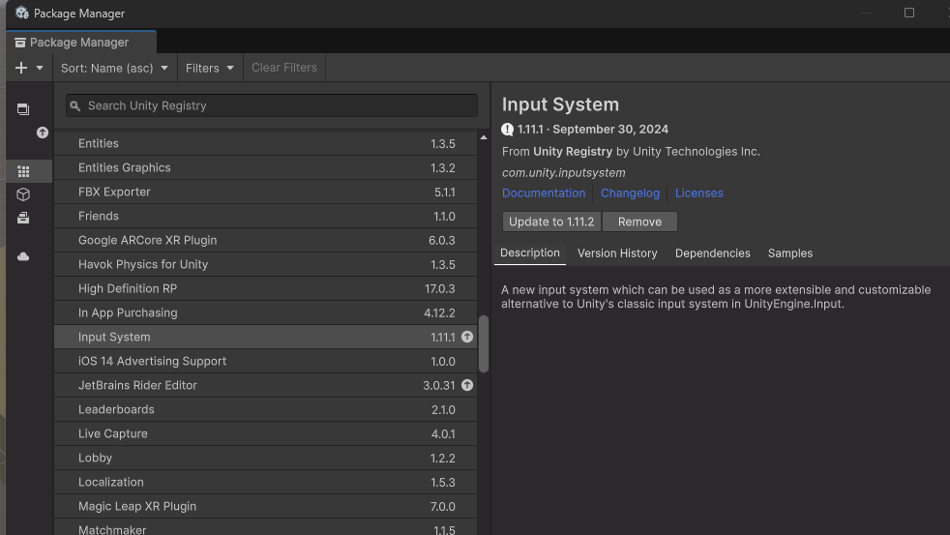The width and height of the screenshot is (950, 535).
Task: Click the update arrow icon on Input System row
Action: [467, 337]
